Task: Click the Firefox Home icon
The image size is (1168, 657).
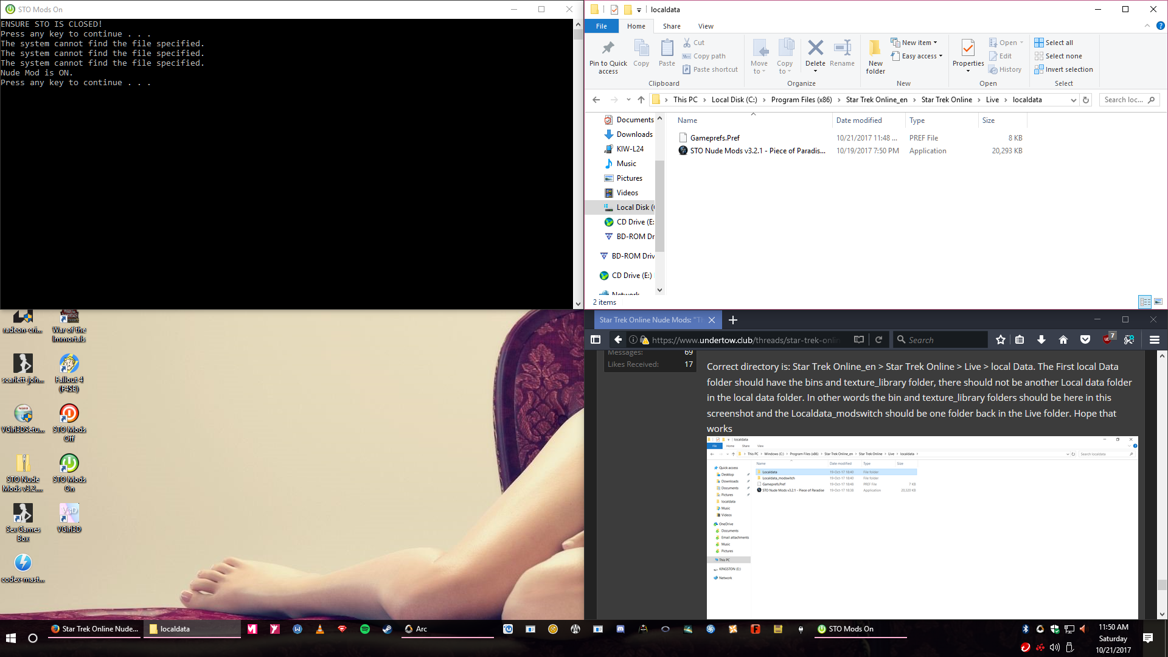Action: [1063, 340]
